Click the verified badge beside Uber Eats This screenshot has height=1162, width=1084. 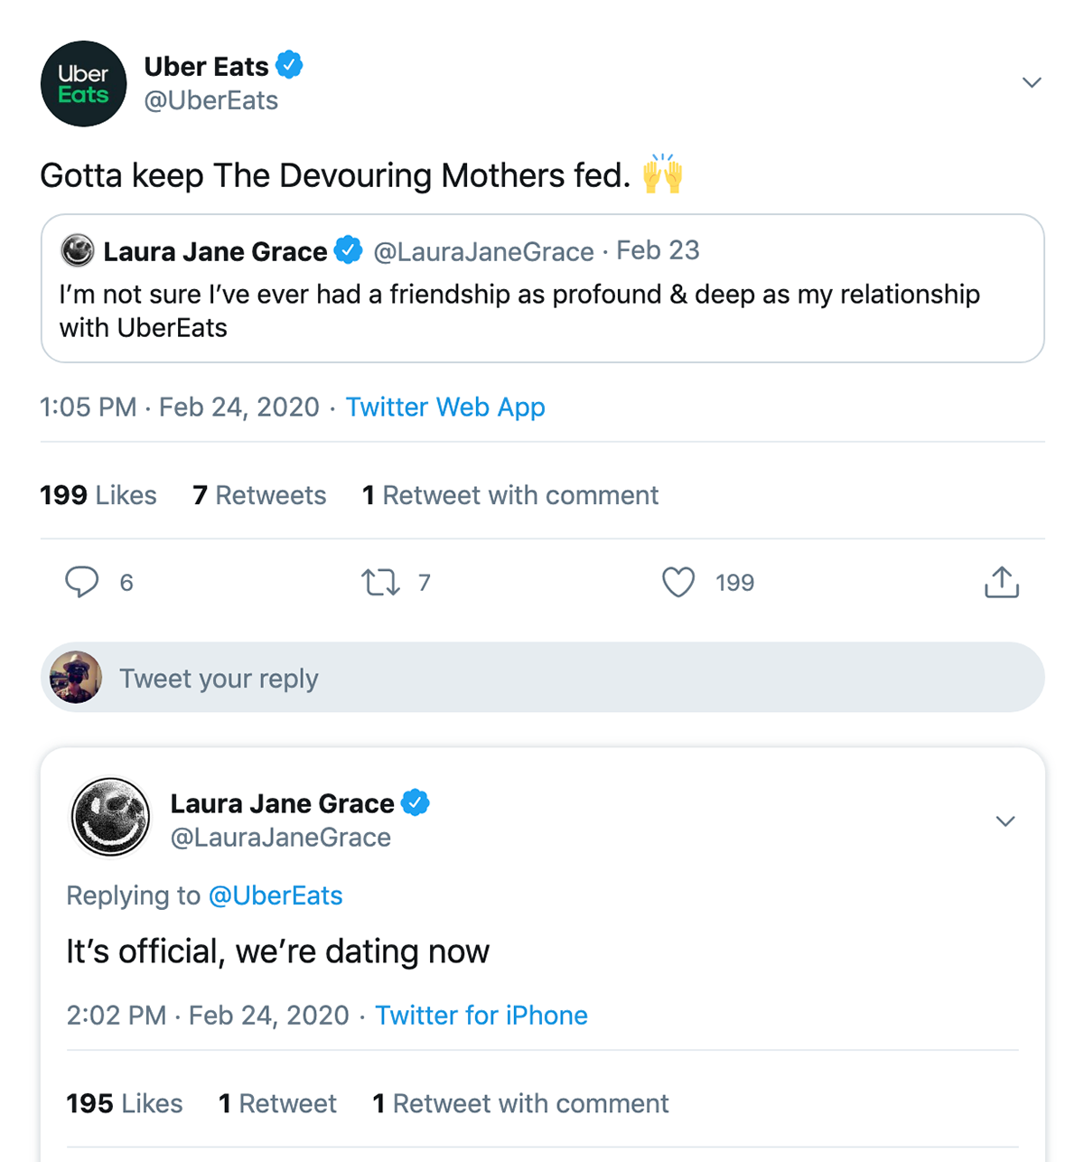click(x=289, y=66)
